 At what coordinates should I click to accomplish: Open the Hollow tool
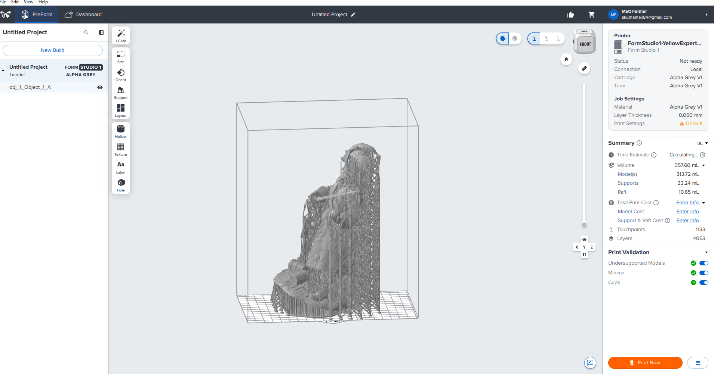tap(121, 131)
